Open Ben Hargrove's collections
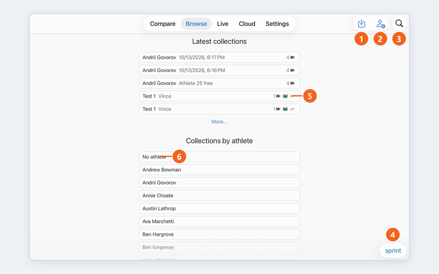 [220, 234]
